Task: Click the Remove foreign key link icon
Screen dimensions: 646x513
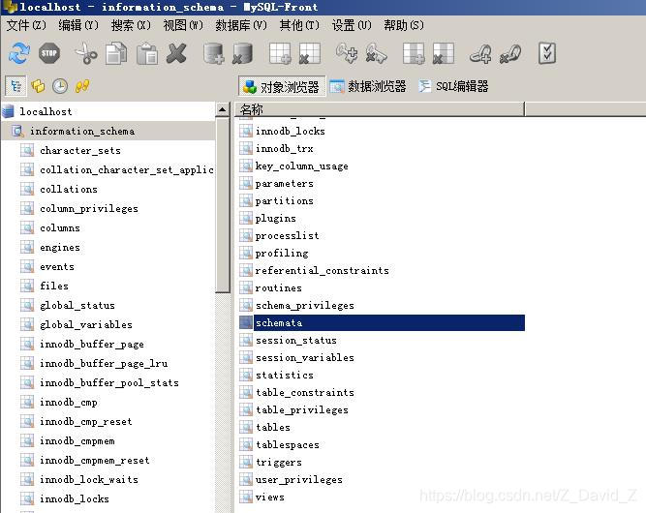Action: pos(510,53)
